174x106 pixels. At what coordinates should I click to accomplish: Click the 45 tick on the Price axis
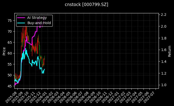pos(10,86)
